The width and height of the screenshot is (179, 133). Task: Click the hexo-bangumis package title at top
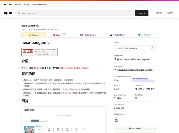click(x=30, y=26)
